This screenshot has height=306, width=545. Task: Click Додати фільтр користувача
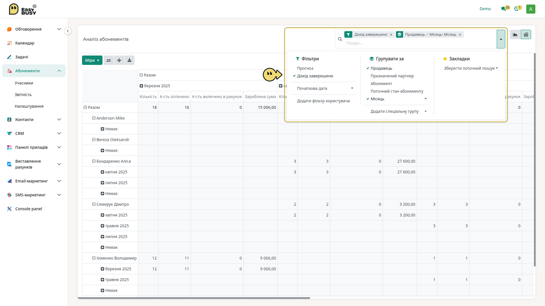coord(323,101)
